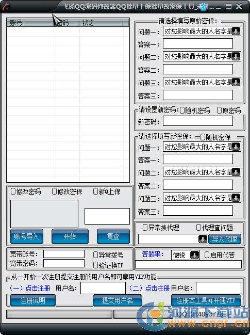Close the window with X button

click(x=239, y=6)
